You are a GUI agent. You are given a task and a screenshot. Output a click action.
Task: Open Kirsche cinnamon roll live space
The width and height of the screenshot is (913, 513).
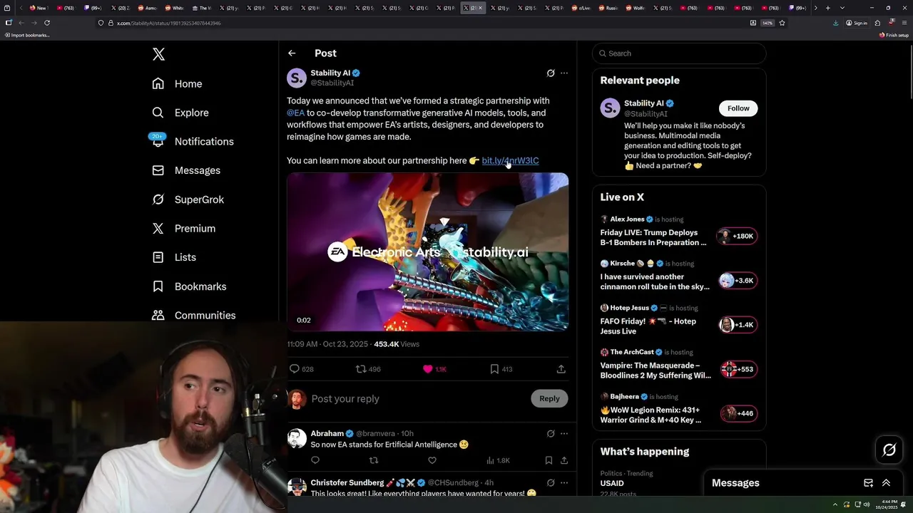click(x=679, y=276)
